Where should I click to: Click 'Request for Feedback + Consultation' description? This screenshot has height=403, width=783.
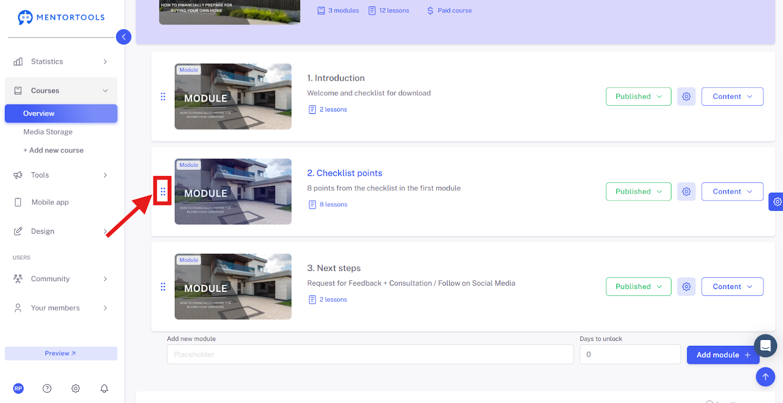point(411,283)
